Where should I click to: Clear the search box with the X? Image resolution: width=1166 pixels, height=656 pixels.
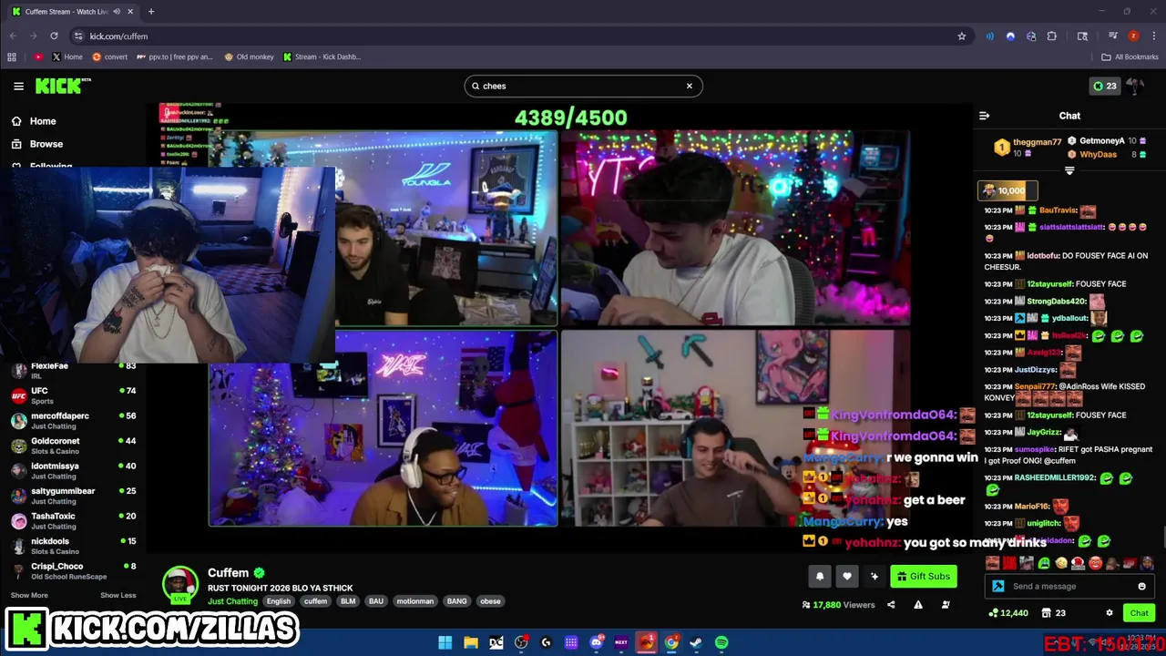(690, 86)
